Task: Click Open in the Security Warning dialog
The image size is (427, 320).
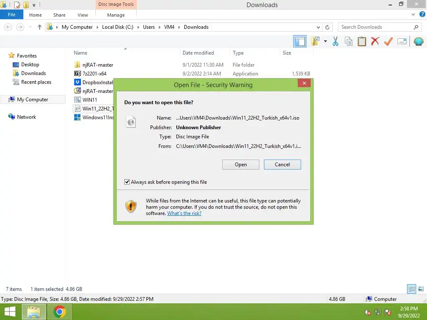Action: (241, 164)
